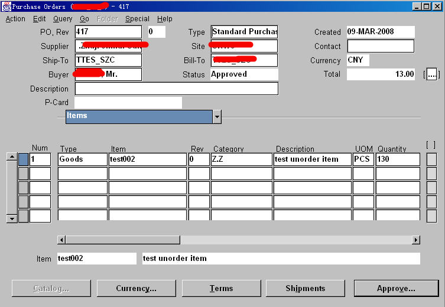Click the Total value 13.00

pyautogui.click(x=381, y=74)
